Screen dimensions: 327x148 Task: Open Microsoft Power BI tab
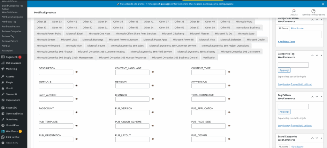pyautogui.click(x=183, y=40)
